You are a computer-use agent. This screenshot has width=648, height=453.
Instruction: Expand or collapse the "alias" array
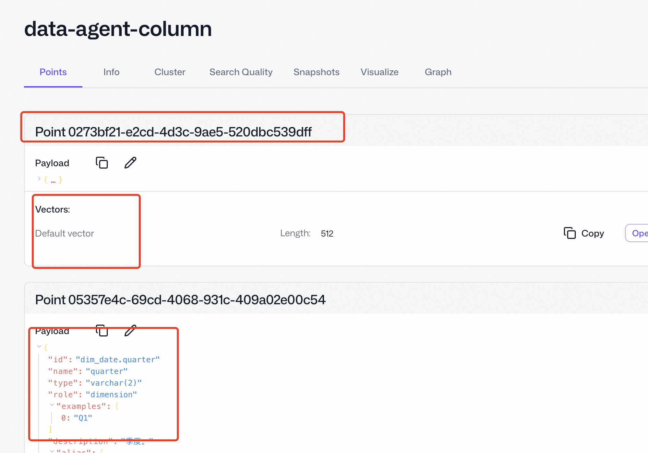pyautogui.click(x=52, y=451)
